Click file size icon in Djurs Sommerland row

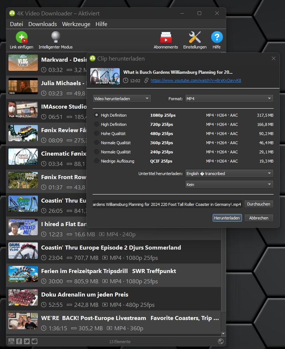[x=69, y=258]
